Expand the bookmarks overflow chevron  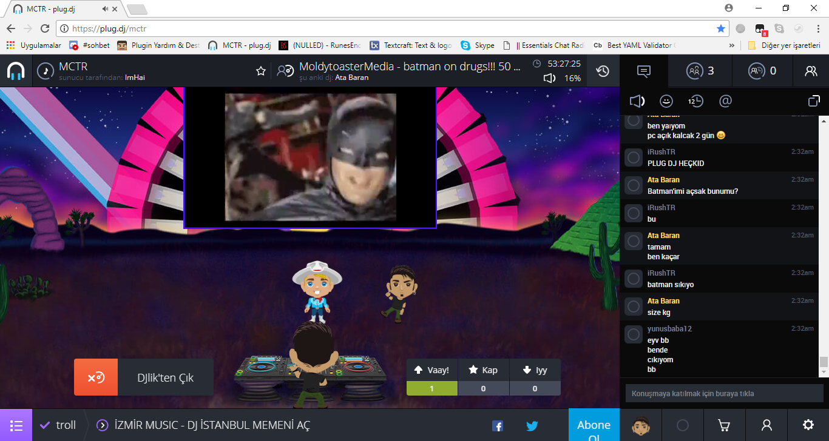pyautogui.click(x=731, y=45)
